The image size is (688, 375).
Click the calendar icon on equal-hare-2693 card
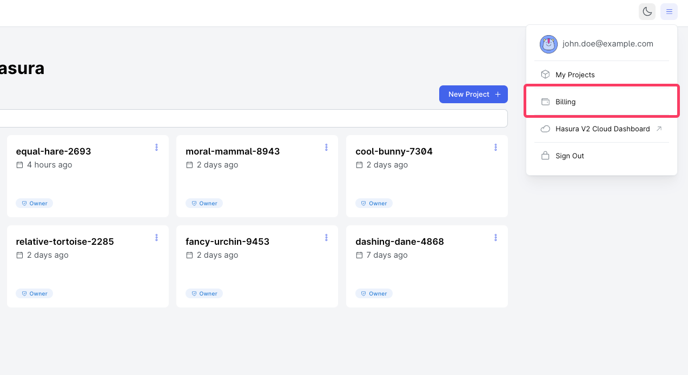point(19,165)
